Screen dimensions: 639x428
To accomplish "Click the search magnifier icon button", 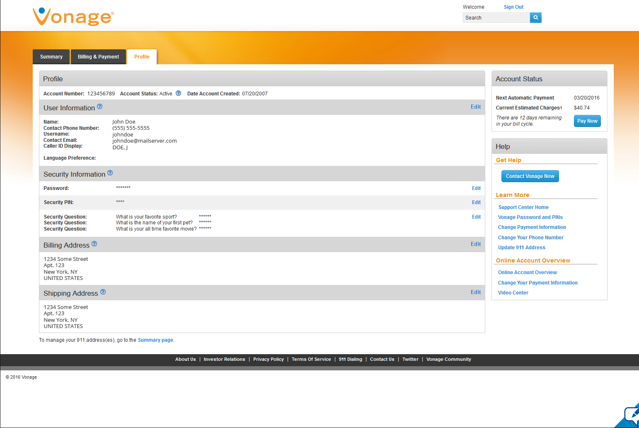I will coord(536,17).
